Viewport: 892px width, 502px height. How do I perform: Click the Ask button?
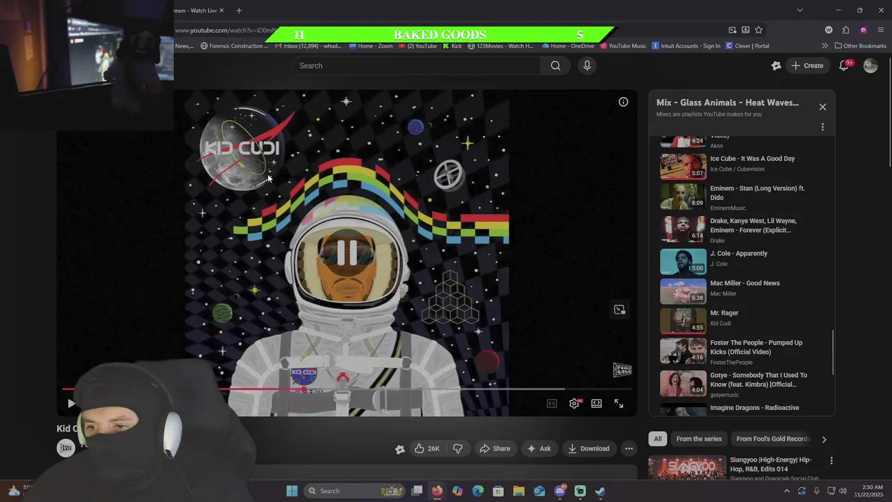tap(538, 448)
